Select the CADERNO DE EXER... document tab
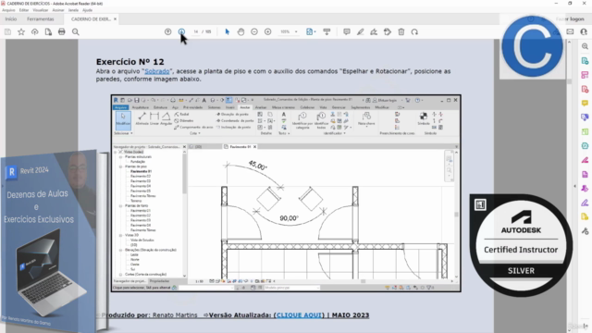The height and width of the screenshot is (333, 592). tap(91, 18)
